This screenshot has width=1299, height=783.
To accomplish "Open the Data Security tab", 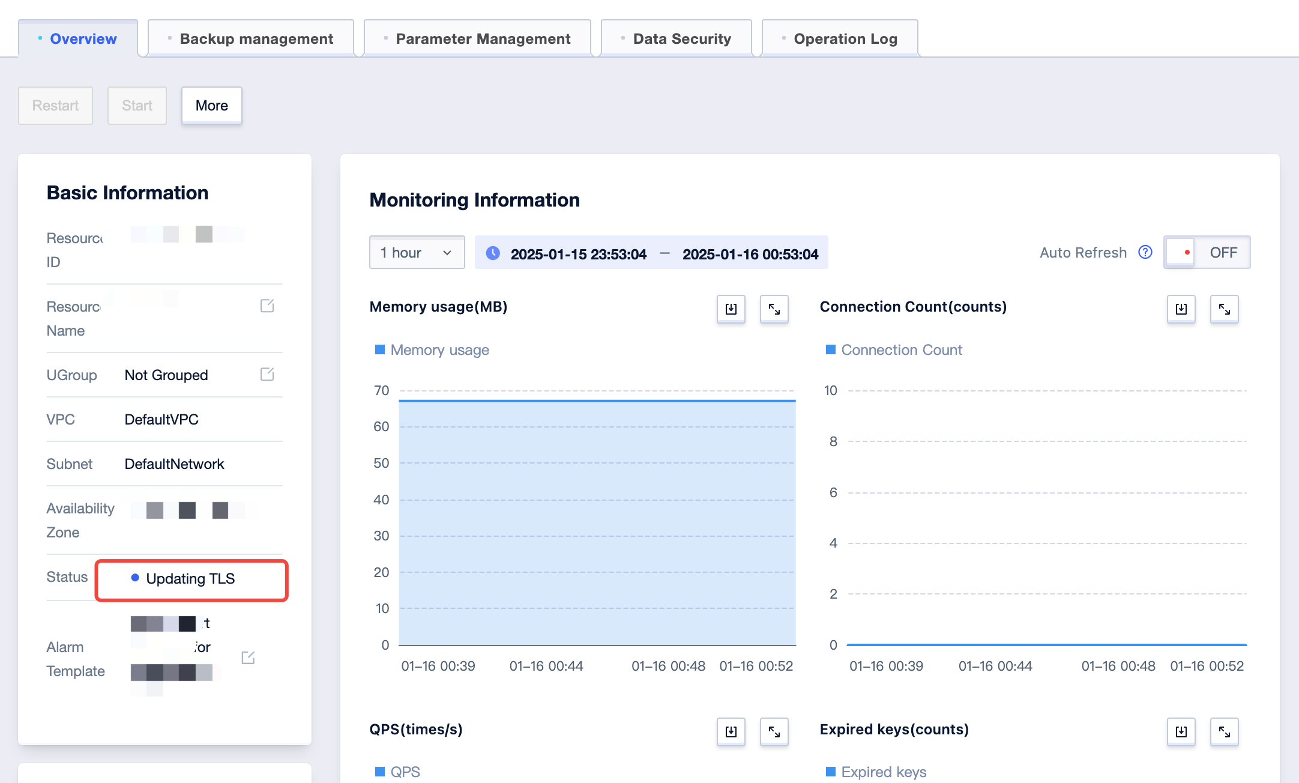I will 677,38.
